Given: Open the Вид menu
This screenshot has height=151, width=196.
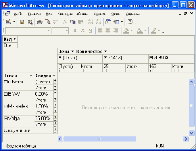Looking at the screenshot, I should (x=49, y=14).
